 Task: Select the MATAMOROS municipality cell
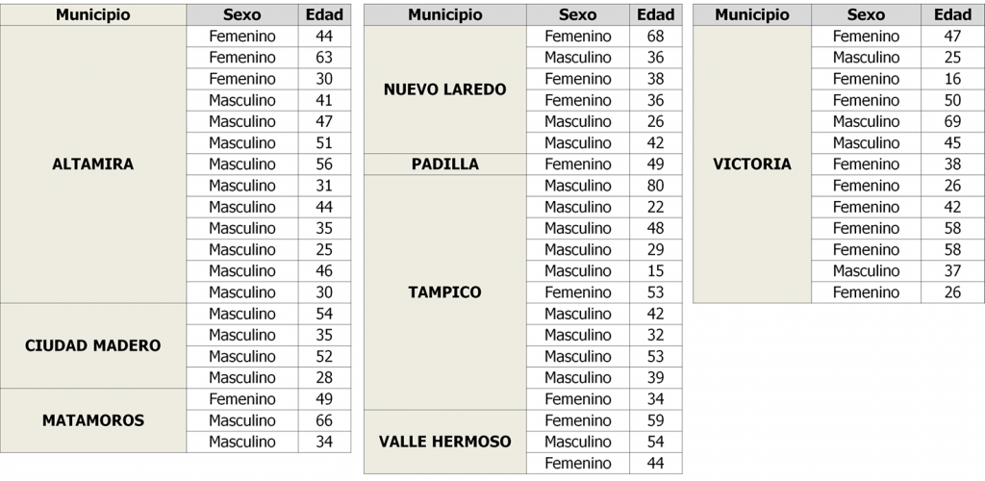tap(93, 420)
